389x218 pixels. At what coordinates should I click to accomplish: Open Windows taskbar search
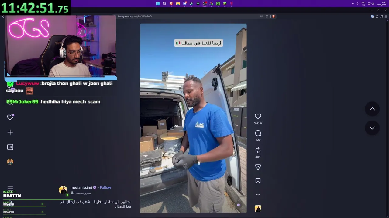[x=164, y=4]
